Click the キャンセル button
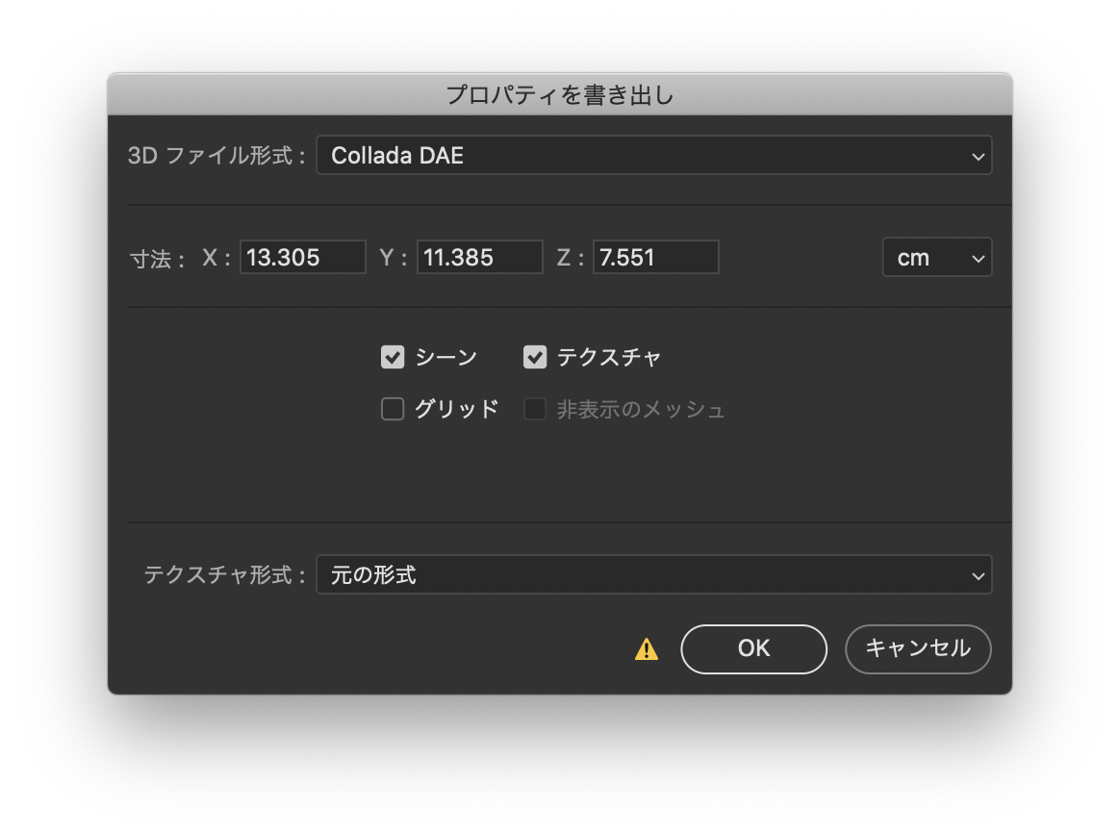This screenshot has width=1120, height=837. [x=917, y=649]
